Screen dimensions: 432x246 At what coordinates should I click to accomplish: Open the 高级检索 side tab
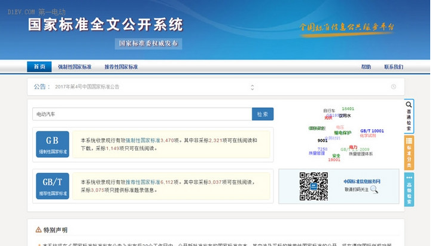(409, 190)
